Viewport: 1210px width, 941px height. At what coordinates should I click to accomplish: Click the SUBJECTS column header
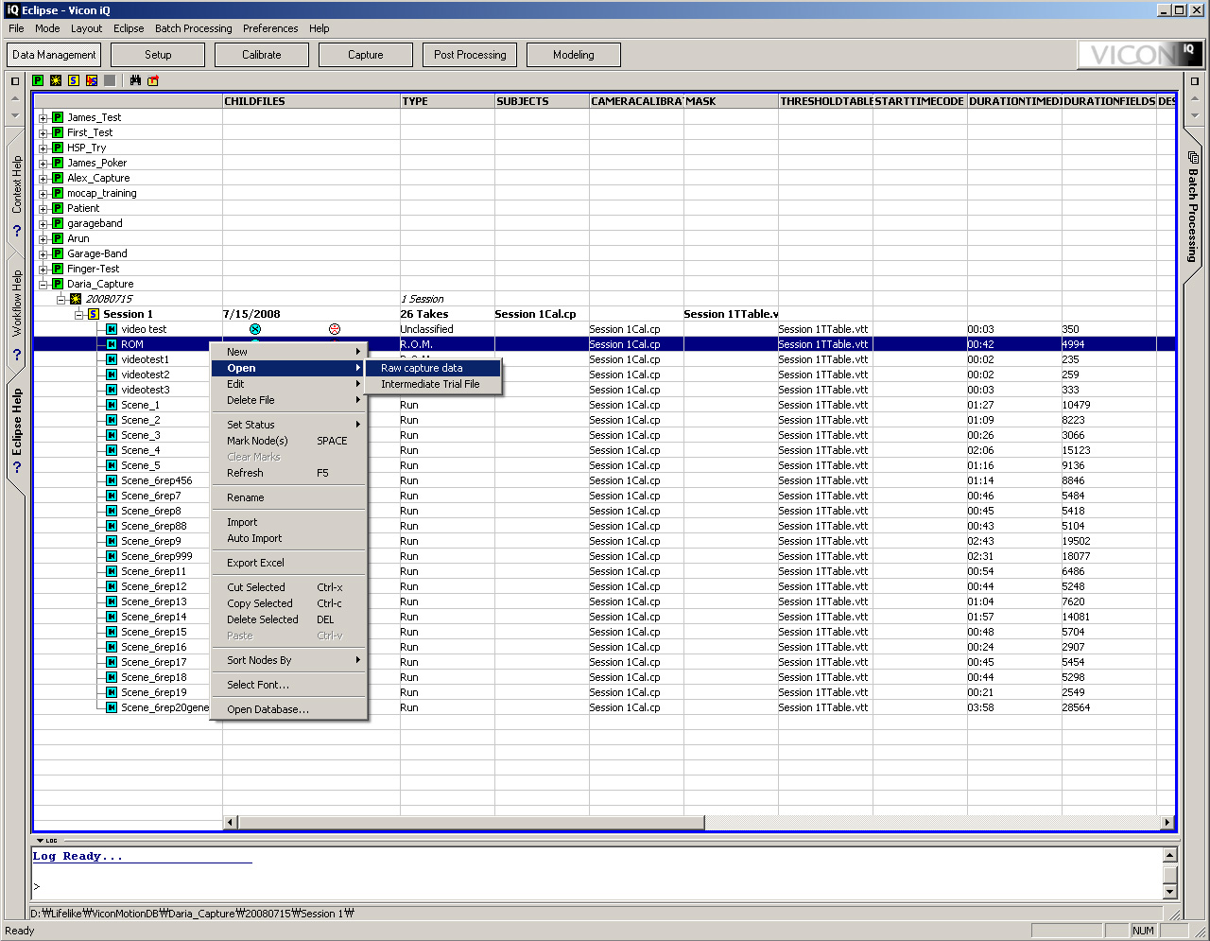[x=542, y=101]
